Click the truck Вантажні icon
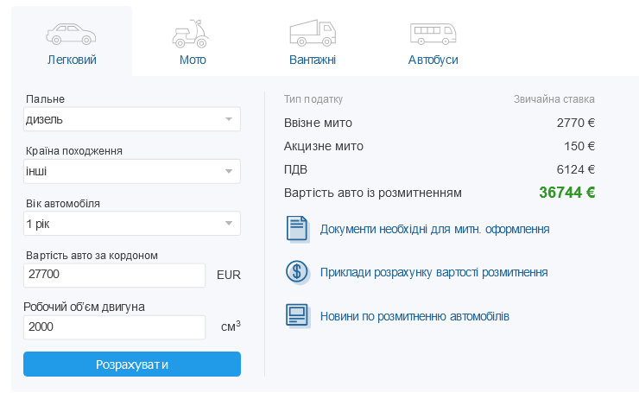This screenshot has height=393, width=639. pyautogui.click(x=313, y=33)
